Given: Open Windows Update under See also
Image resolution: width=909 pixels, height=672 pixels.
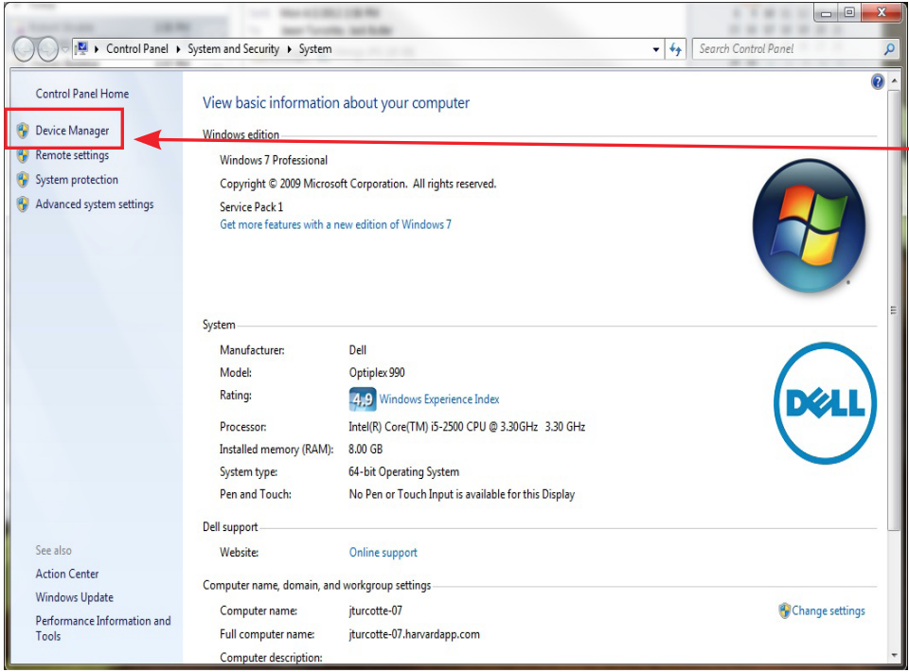Looking at the screenshot, I should [74, 597].
